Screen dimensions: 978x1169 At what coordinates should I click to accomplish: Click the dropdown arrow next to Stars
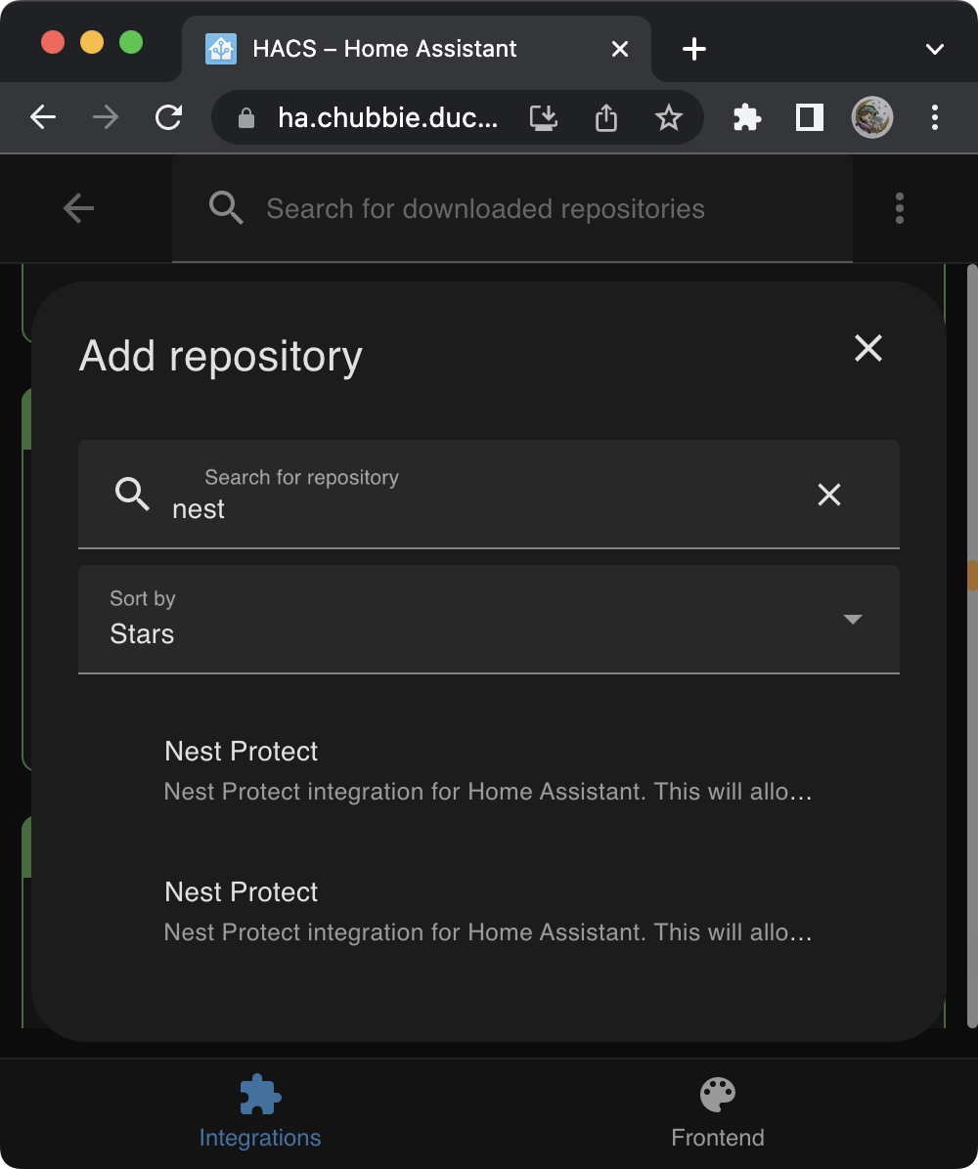(853, 619)
